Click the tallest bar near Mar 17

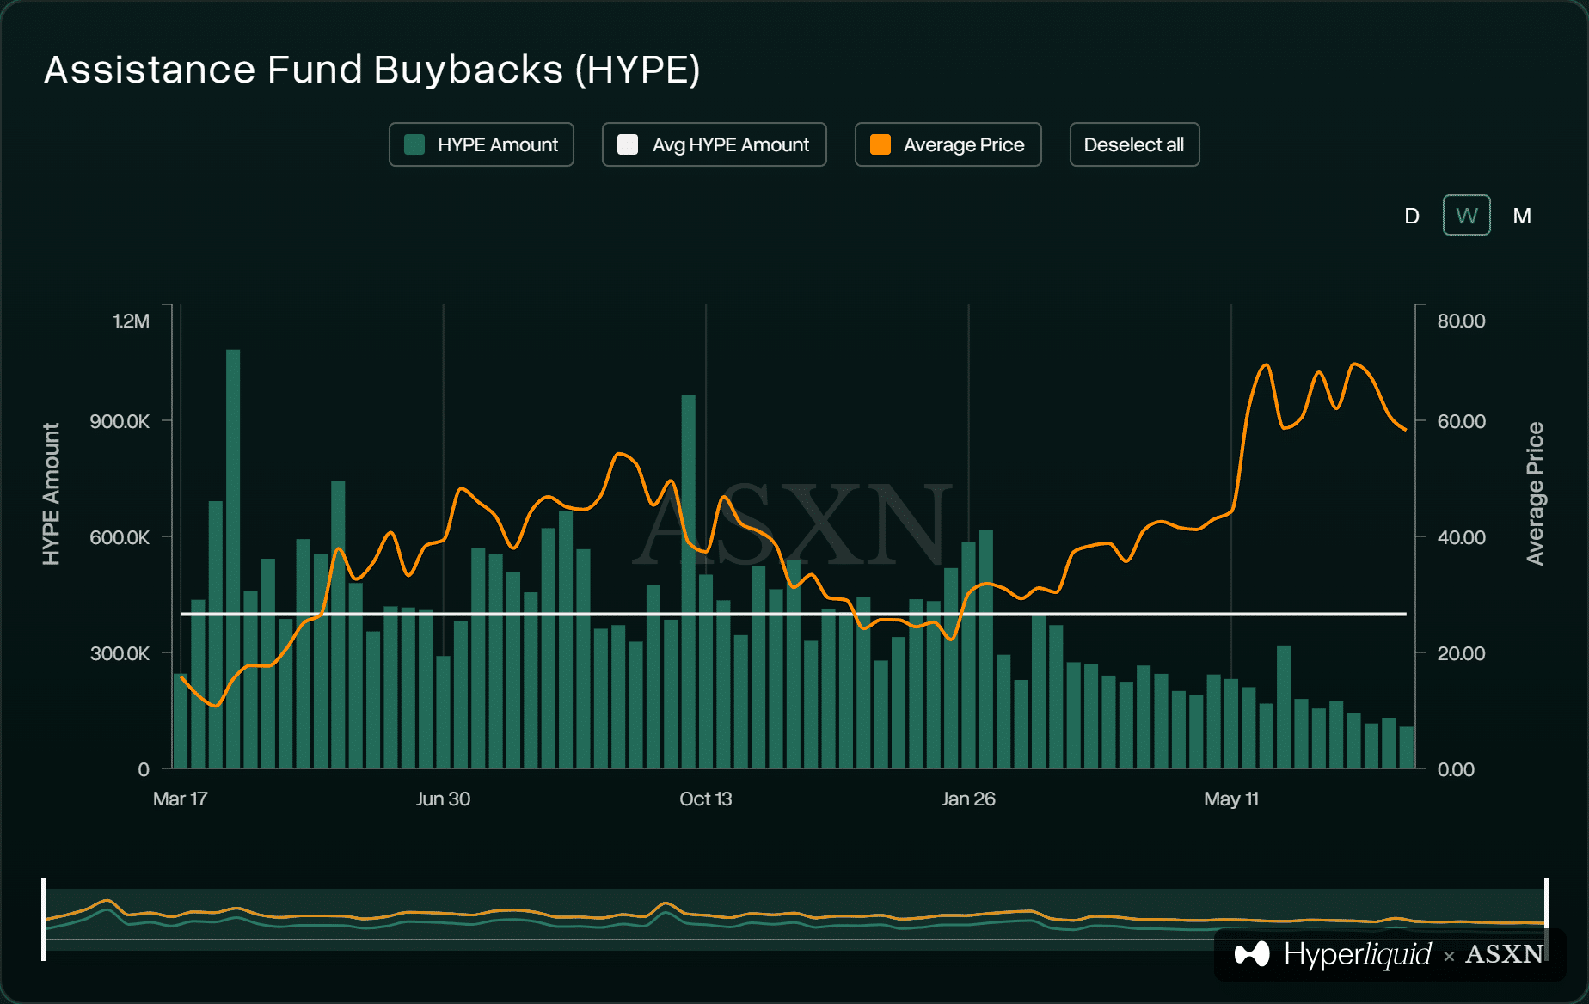[233, 559]
